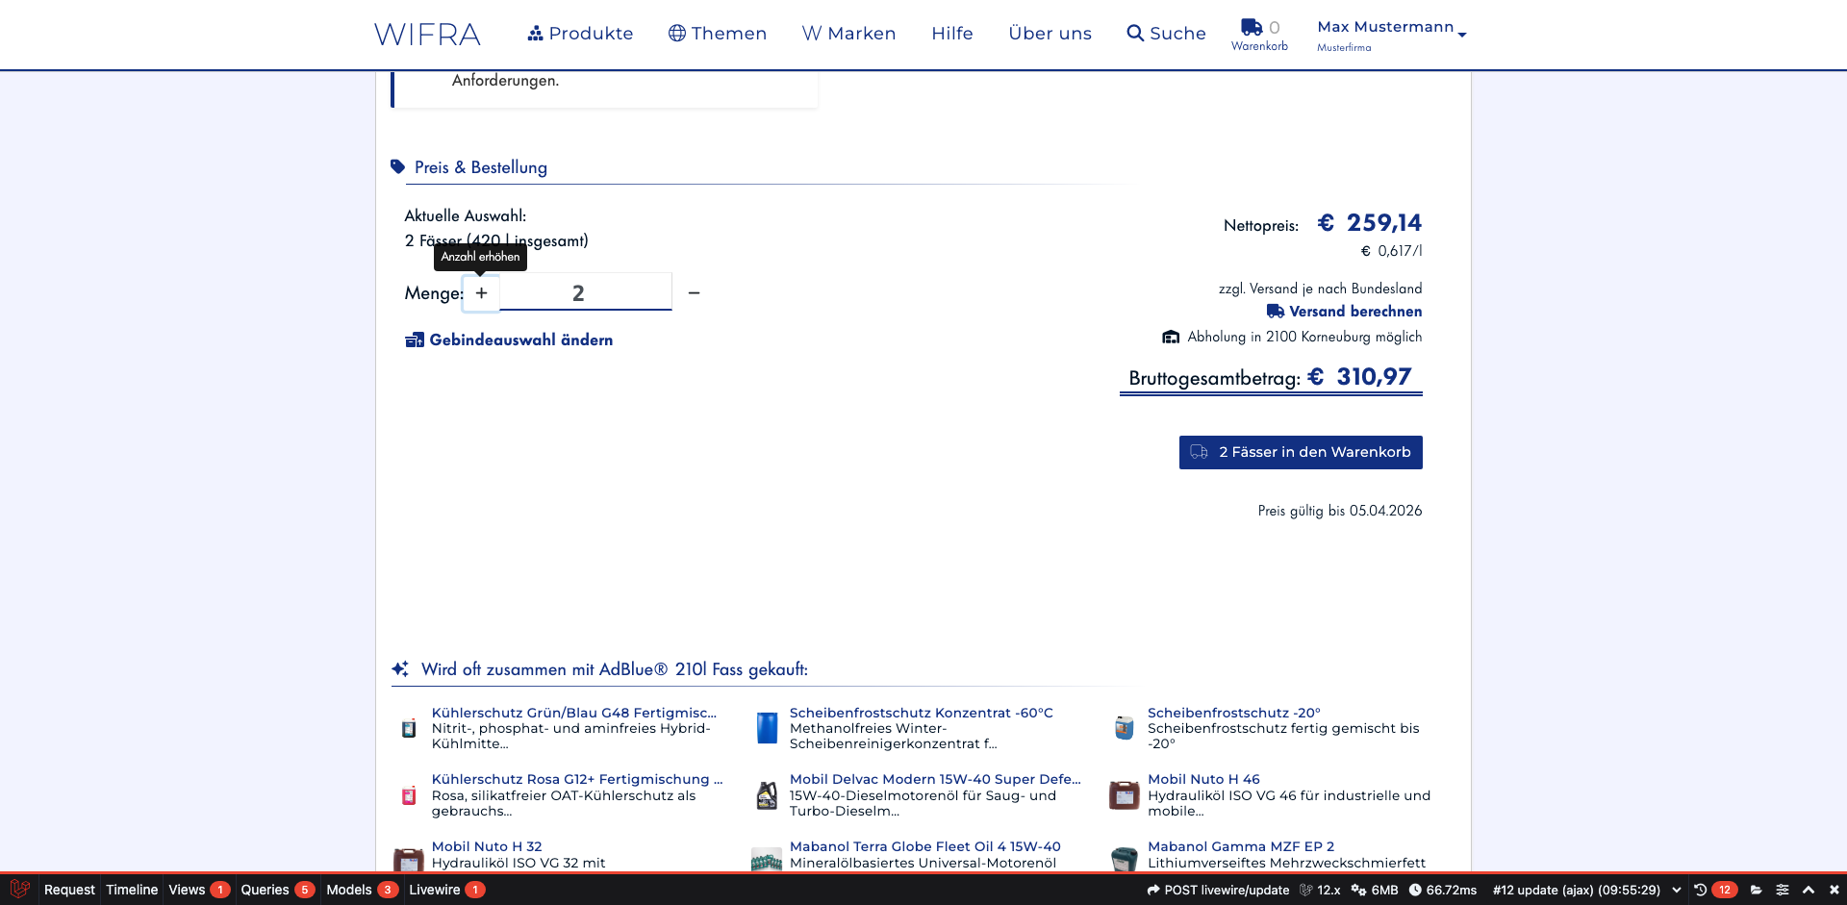1847x905 pixels.
Task: Click the debugbar open folder icon
Action: [x=1756, y=890]
